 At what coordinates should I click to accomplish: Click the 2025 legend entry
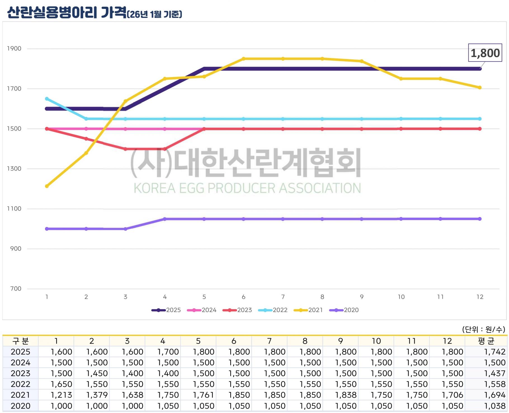tap(166, 310)
